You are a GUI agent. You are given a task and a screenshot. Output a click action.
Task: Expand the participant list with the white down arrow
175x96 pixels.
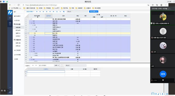coord(163,80)
